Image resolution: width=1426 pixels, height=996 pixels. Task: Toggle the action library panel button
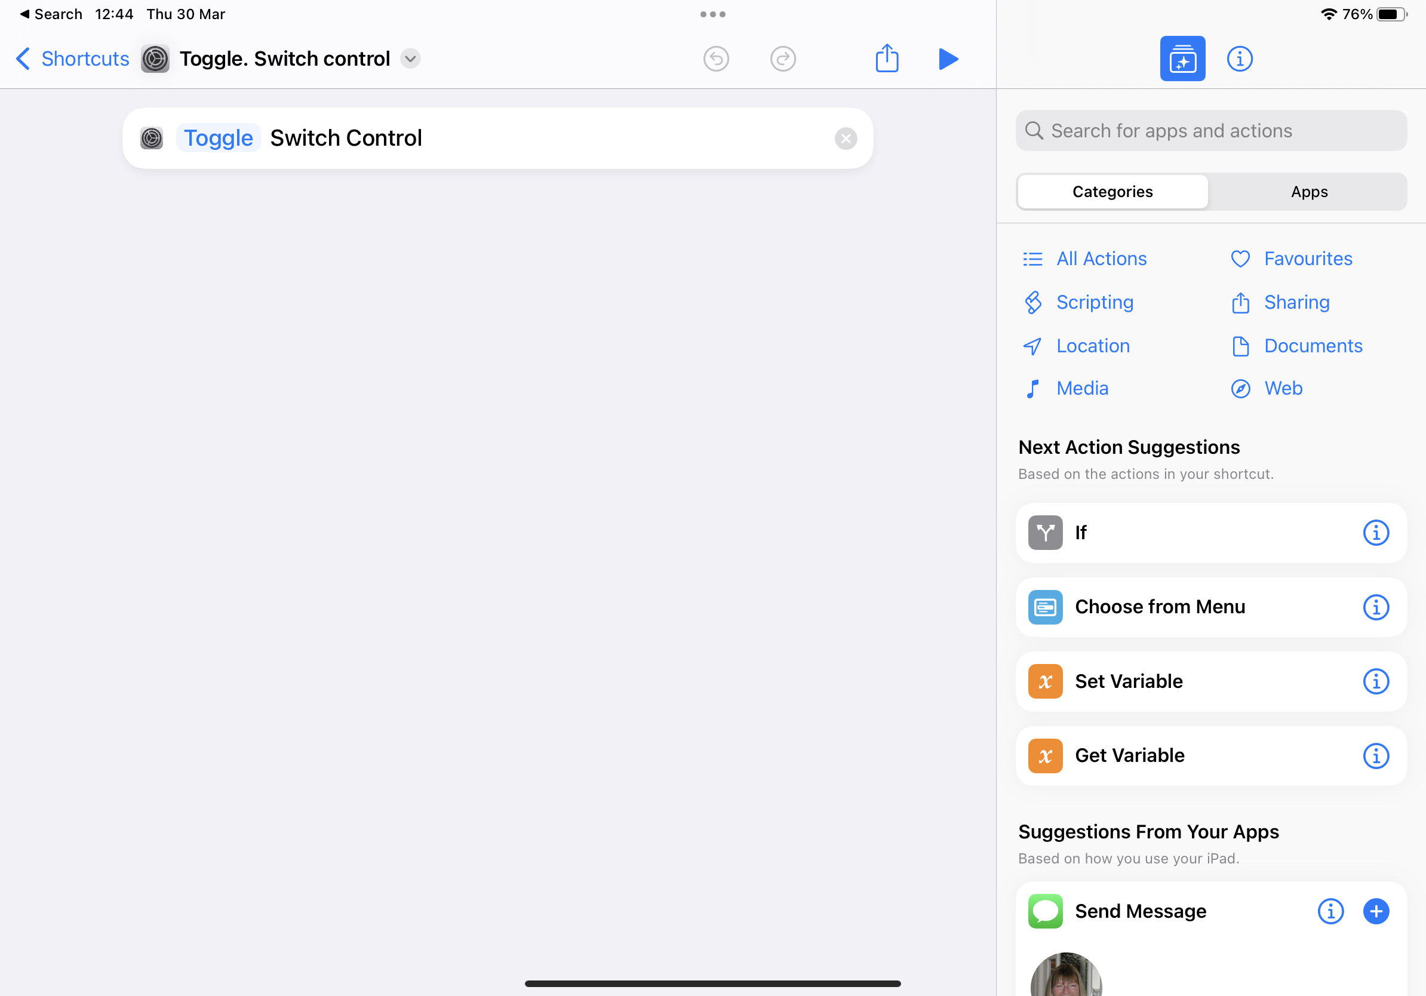(x=1182, y=59)
